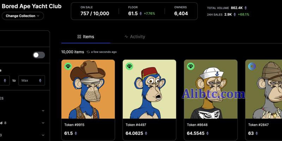This screenshot has height=141, width=282.
Task: Click the green eye icon on Token #8648
Action: click(x=191, y=66)
